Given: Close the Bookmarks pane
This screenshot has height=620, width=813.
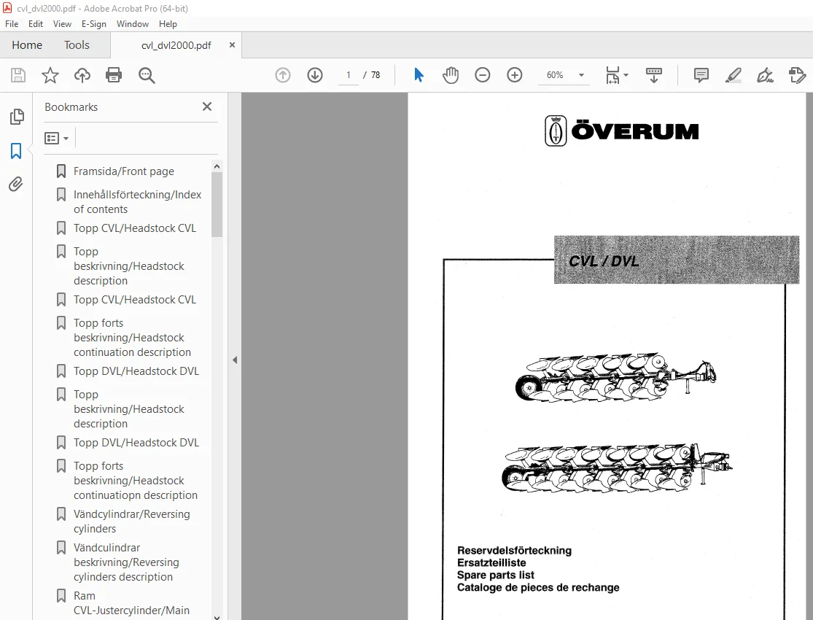Looking at the screenshot, I should pyautogui.click(x=207, y=106).
